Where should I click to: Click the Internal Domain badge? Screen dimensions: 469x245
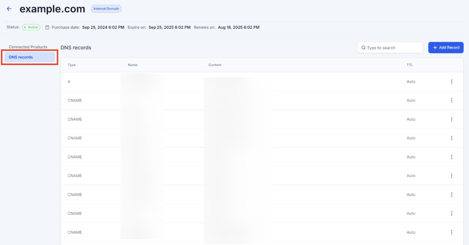[106, 9]
